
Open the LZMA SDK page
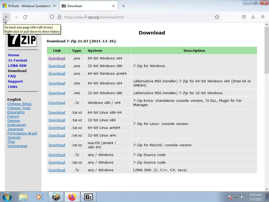point(17,65)
